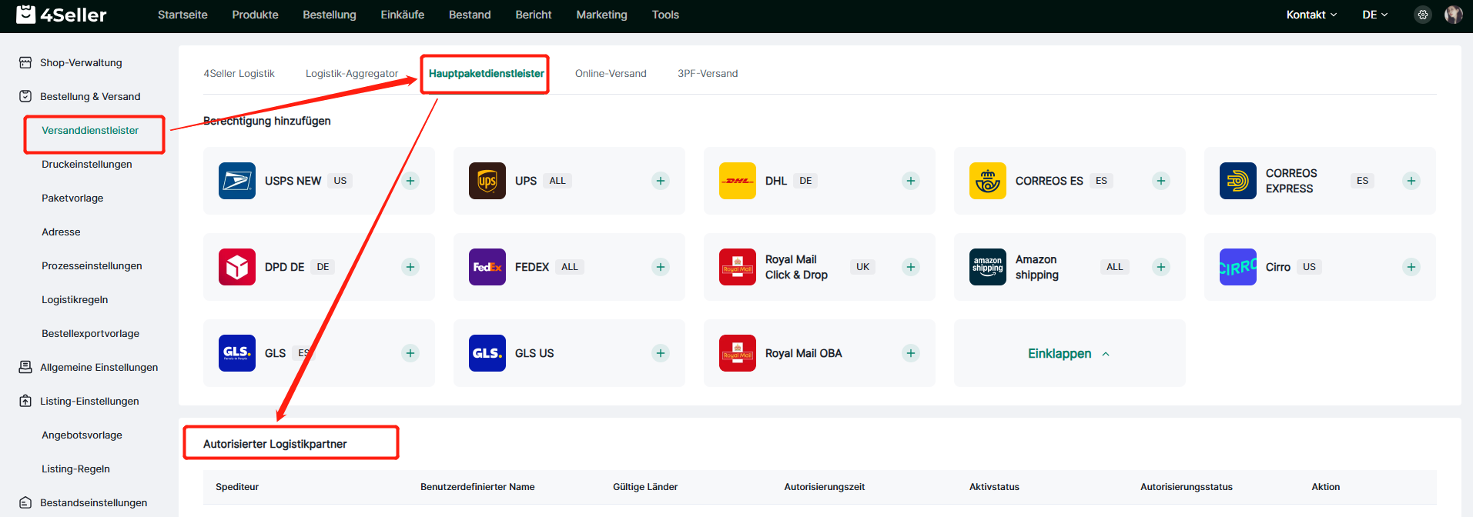1473x517 pixels.
Task: Click the CORREOS EXPRESS carrier logo
Action: pos(1238,181)
